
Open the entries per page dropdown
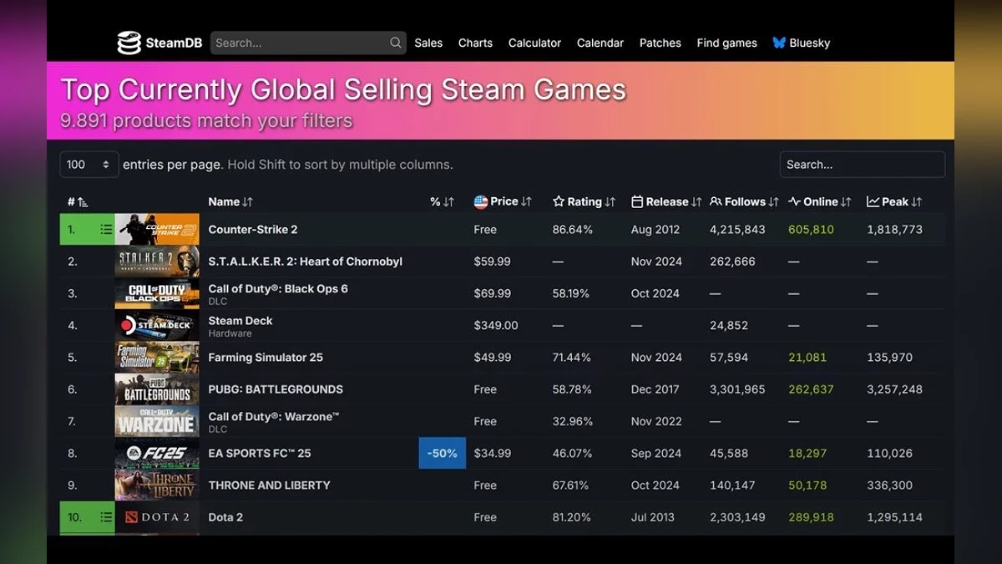click(x=89, y=165)
